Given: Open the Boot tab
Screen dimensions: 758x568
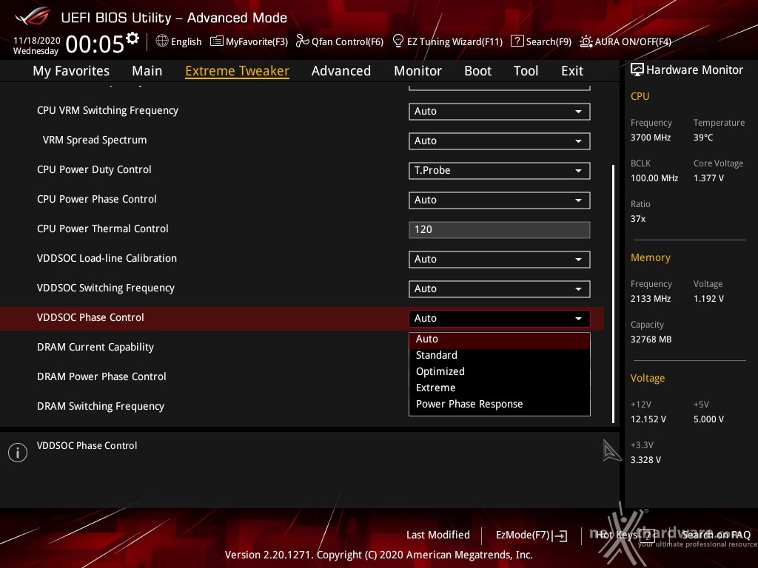Looking at the screenshot, I should pos(477,71).
